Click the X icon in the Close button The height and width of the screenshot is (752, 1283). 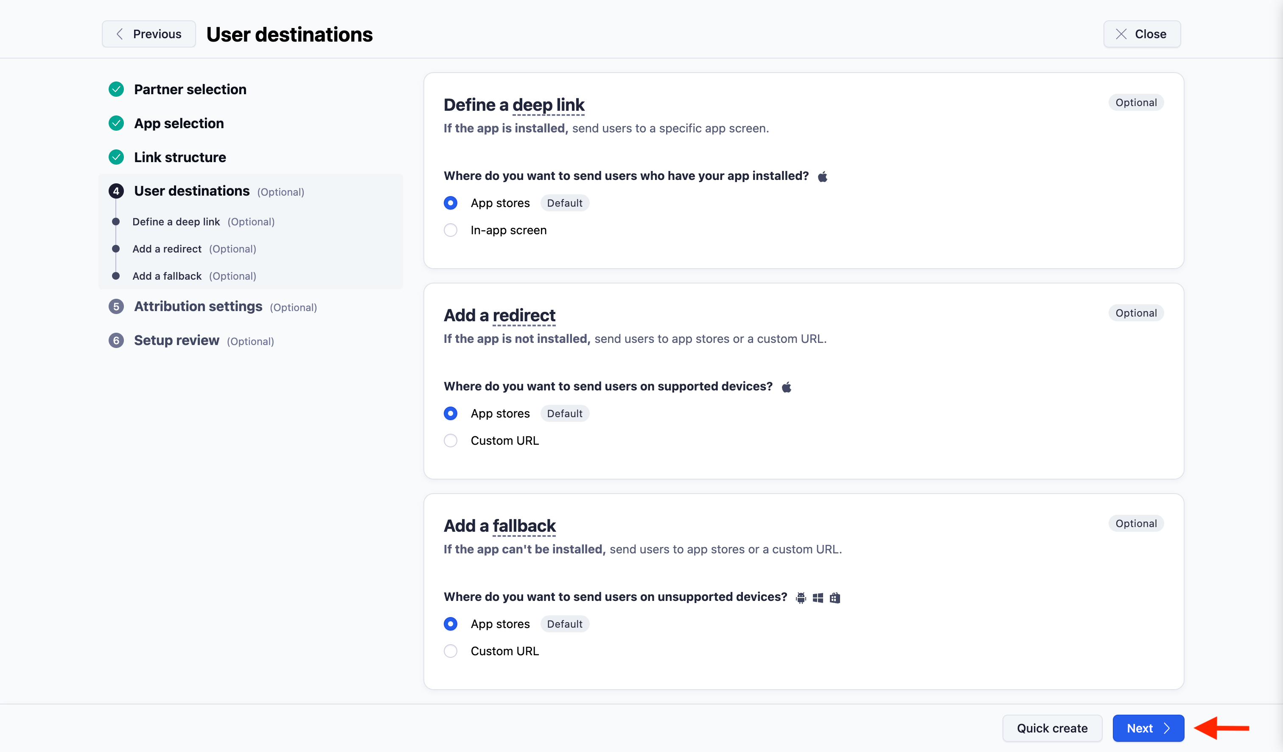[1121, 34]
